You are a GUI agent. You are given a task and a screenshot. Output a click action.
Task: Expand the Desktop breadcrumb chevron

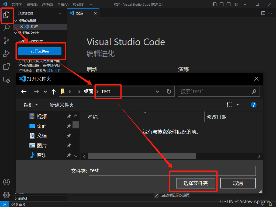point(97,91)
